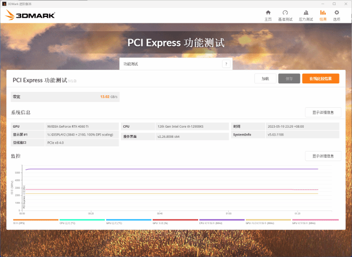The image size is (352, 257).
Task: Maximize the 3DMark window
Action: click(334, 4)
